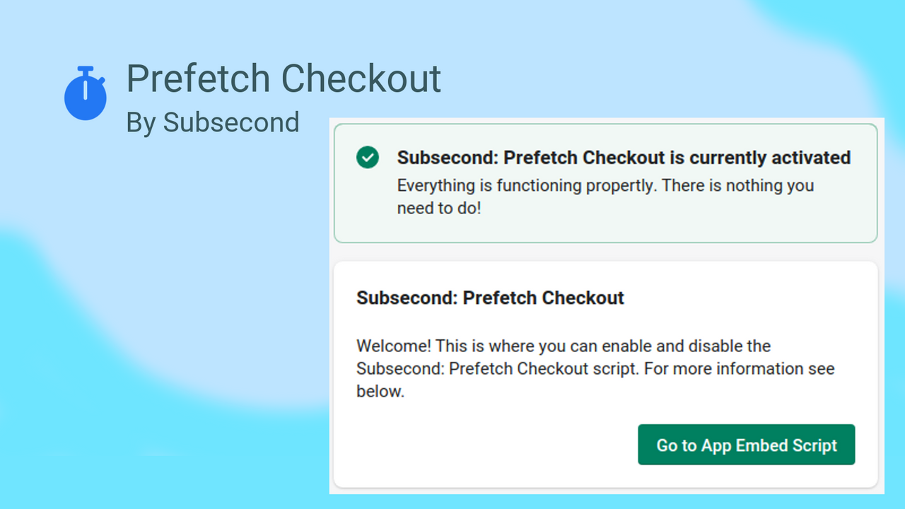The width and height of the screenshot is (905, 509).
Task: Click the Prefetch Checkout title text
Action: pyautogui.click(x=284, y=78)
